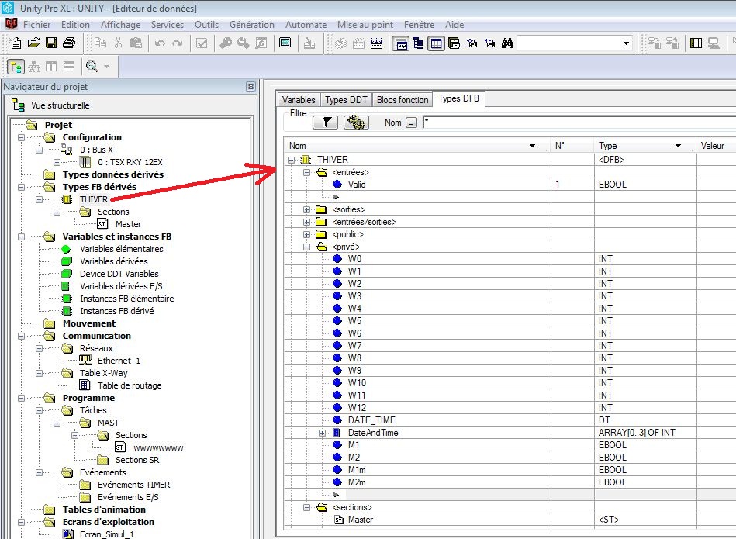Save the project using the floppy disk icon
The image size is (736, 539).
pyautogui.click(x=51, y=43)
